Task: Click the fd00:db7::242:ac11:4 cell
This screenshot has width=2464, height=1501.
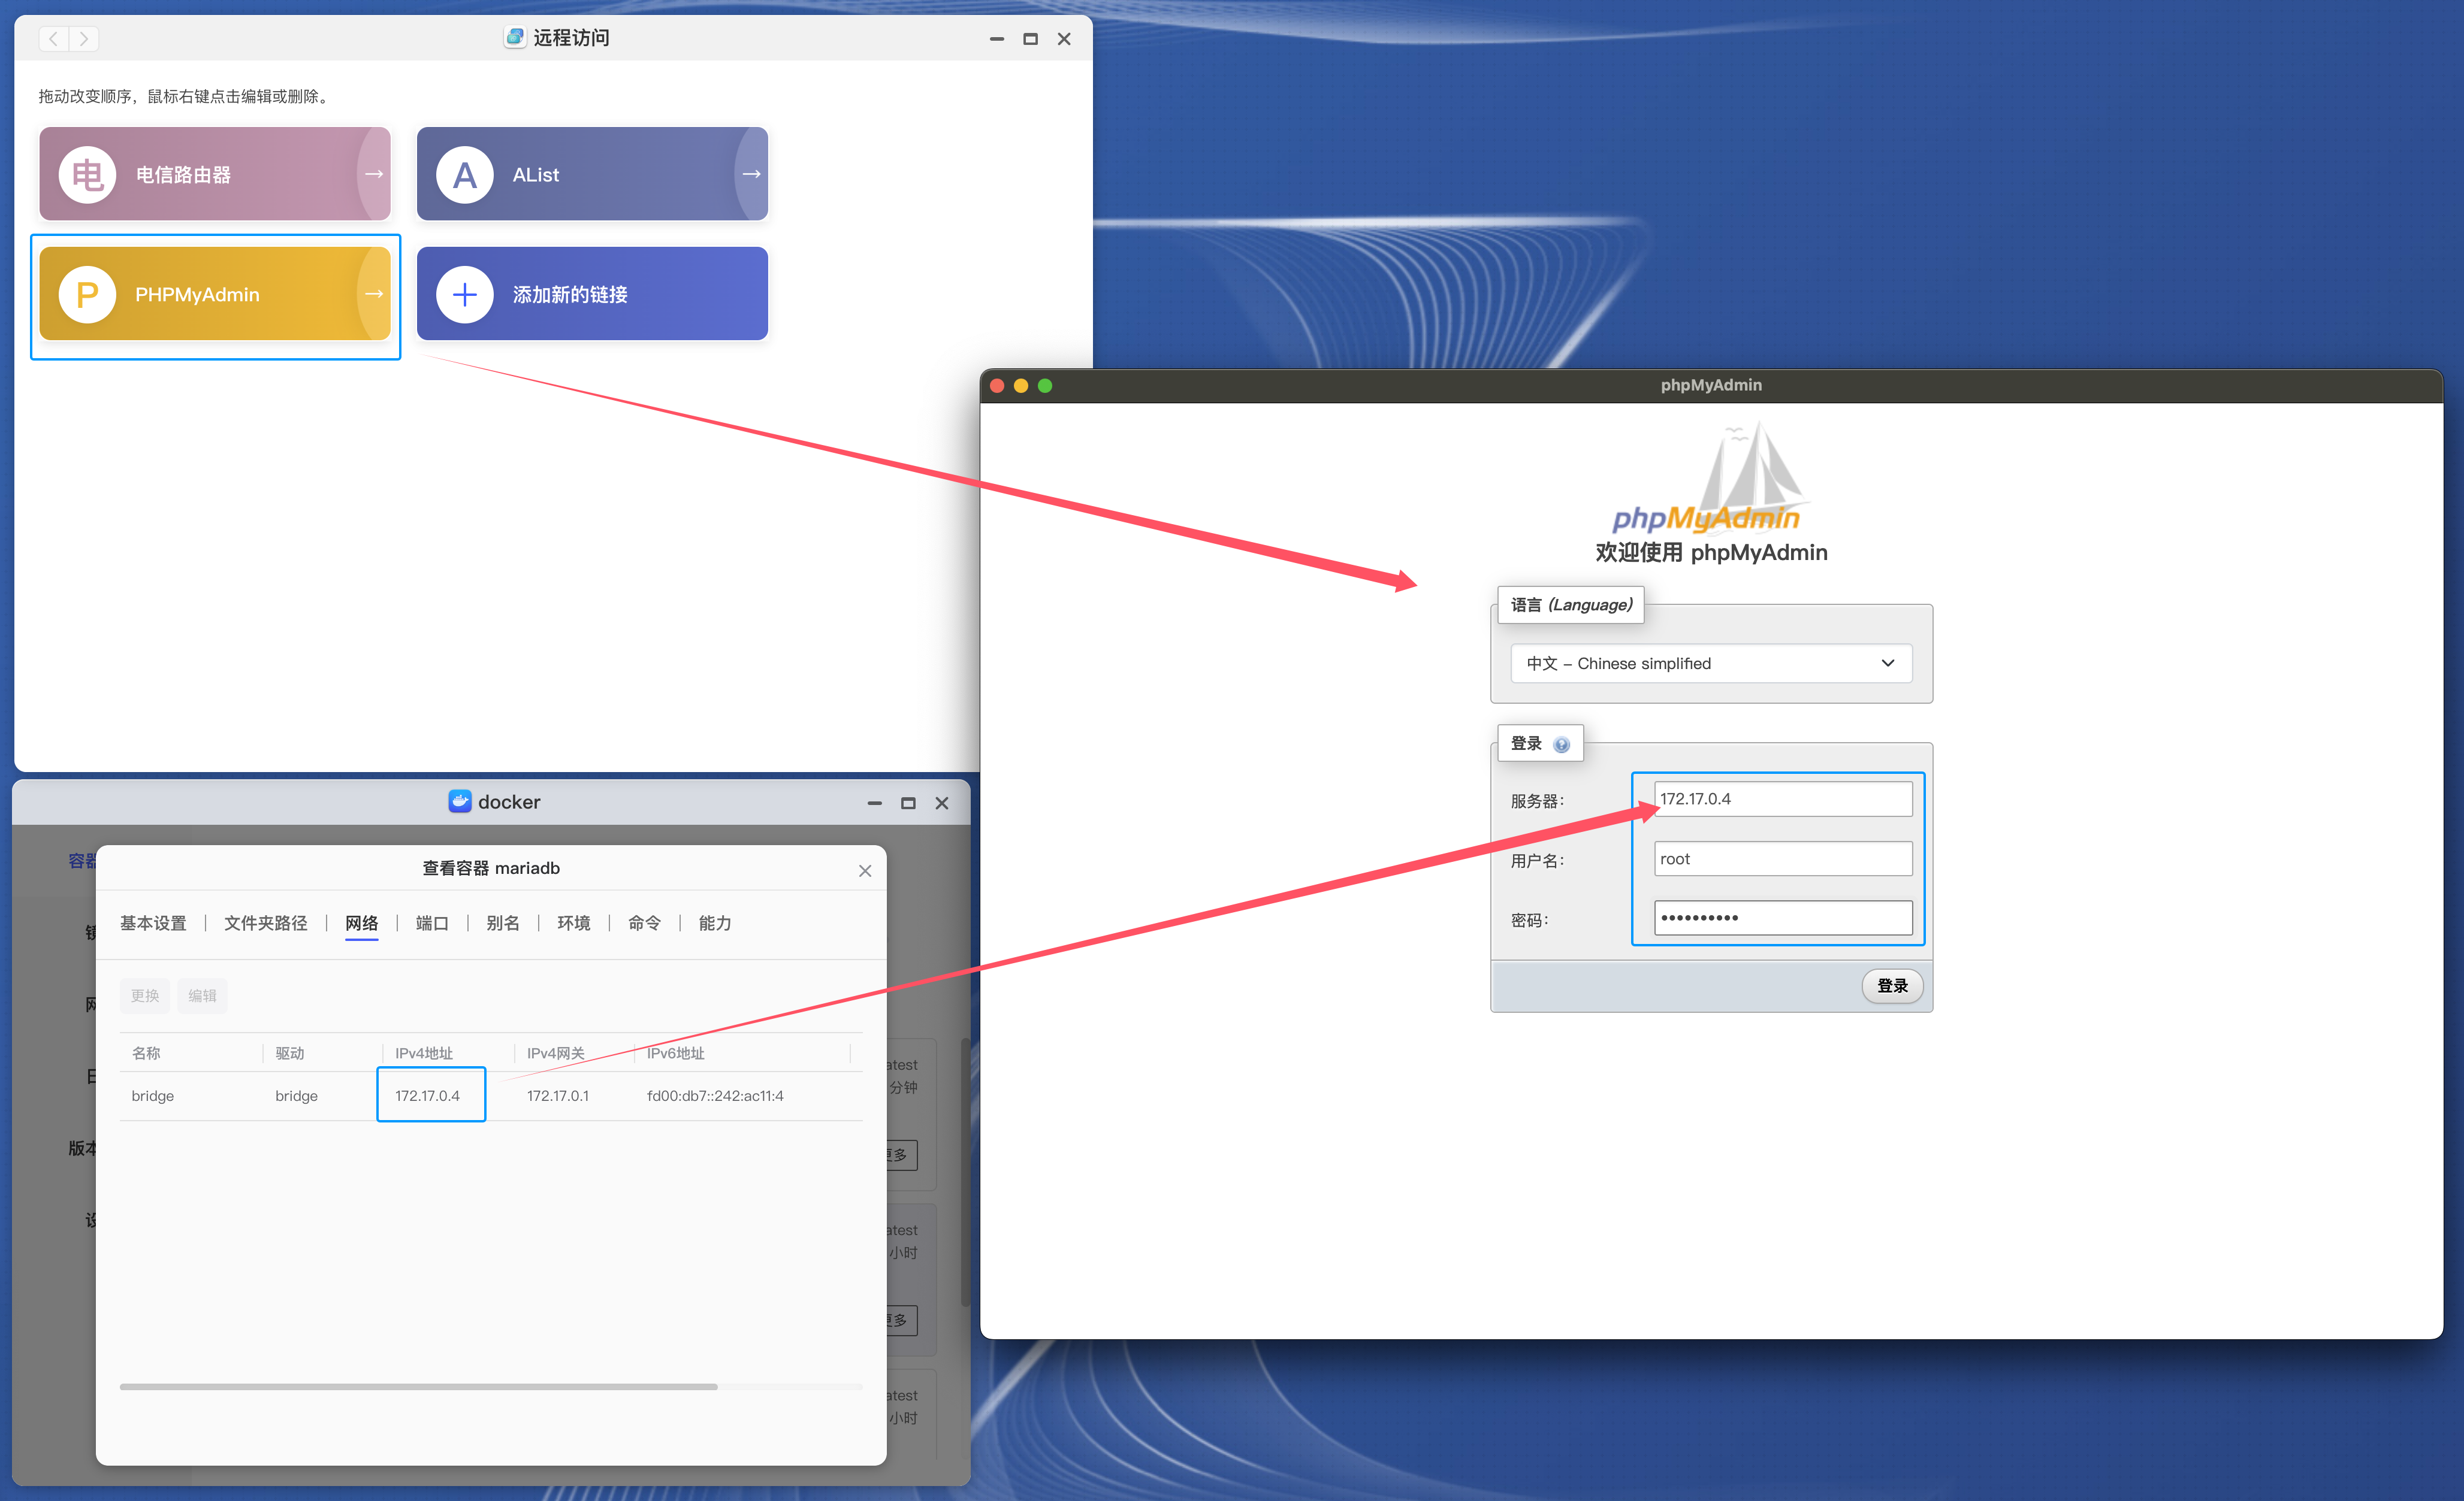Action: point(715,1096)
